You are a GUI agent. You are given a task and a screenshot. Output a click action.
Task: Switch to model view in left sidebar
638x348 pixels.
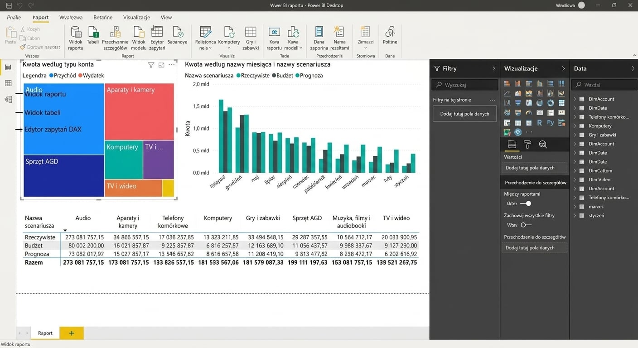pyautogui.click(x=8, y=100)
